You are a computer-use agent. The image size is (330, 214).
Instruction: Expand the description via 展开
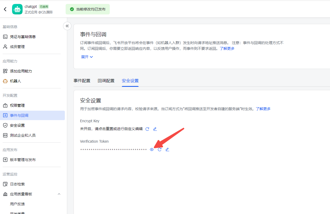pos(87,57)
